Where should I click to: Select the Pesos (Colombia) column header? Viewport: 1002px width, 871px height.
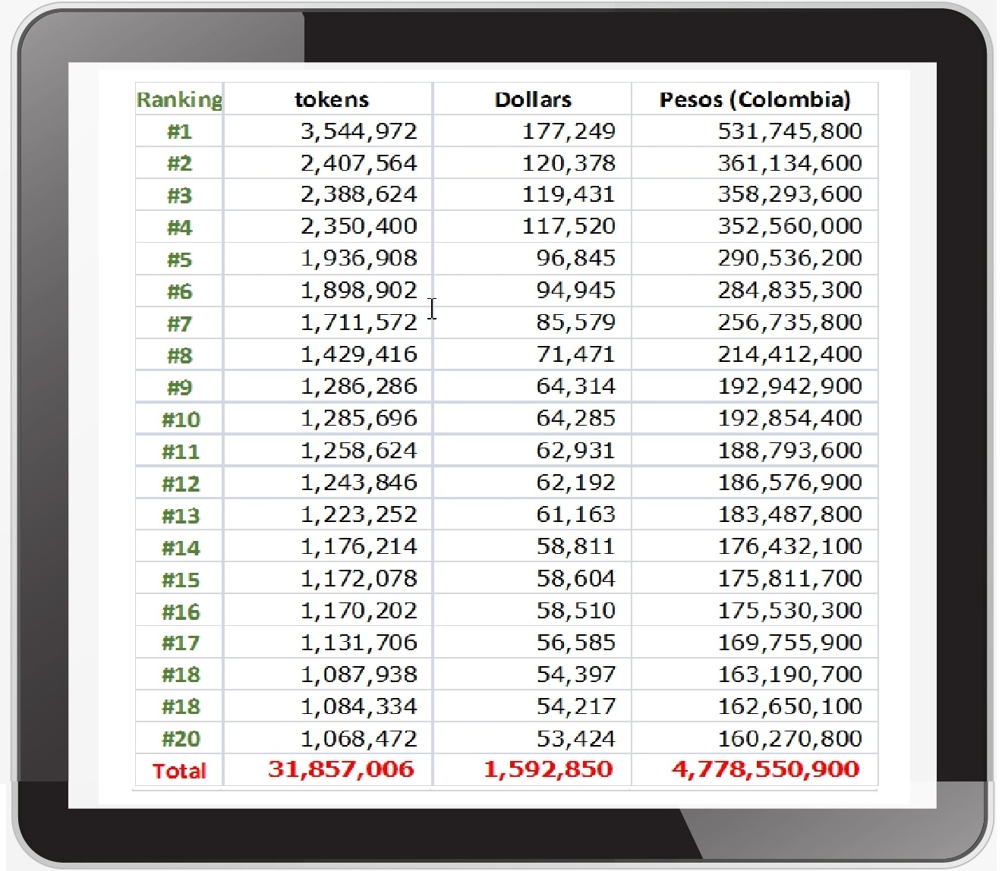[x=755, y=99]
